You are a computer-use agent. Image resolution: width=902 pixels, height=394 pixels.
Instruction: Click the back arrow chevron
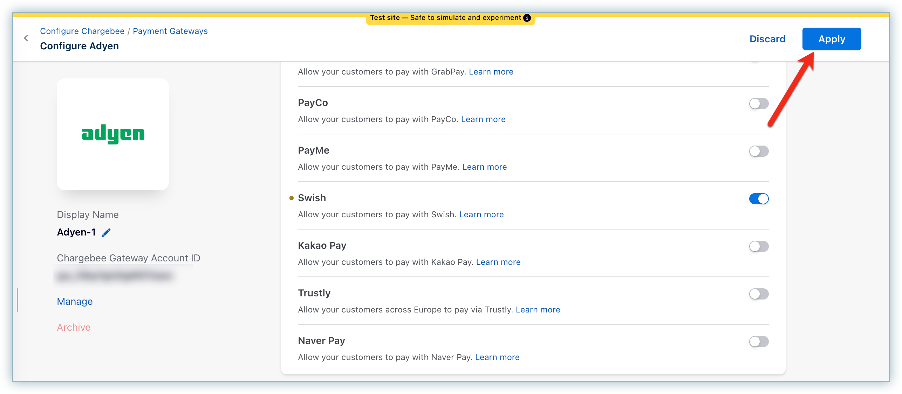tap(26, 38)
